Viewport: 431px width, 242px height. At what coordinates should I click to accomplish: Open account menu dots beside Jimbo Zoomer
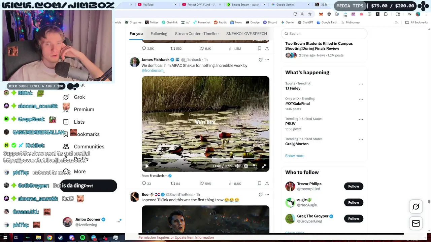(x=118, y=221)
